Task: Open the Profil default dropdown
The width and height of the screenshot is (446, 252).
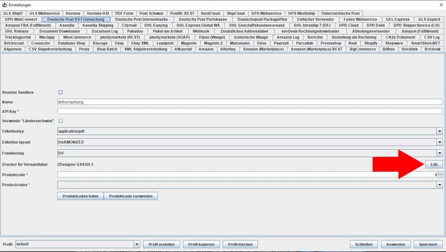Action: pos(137,244)
